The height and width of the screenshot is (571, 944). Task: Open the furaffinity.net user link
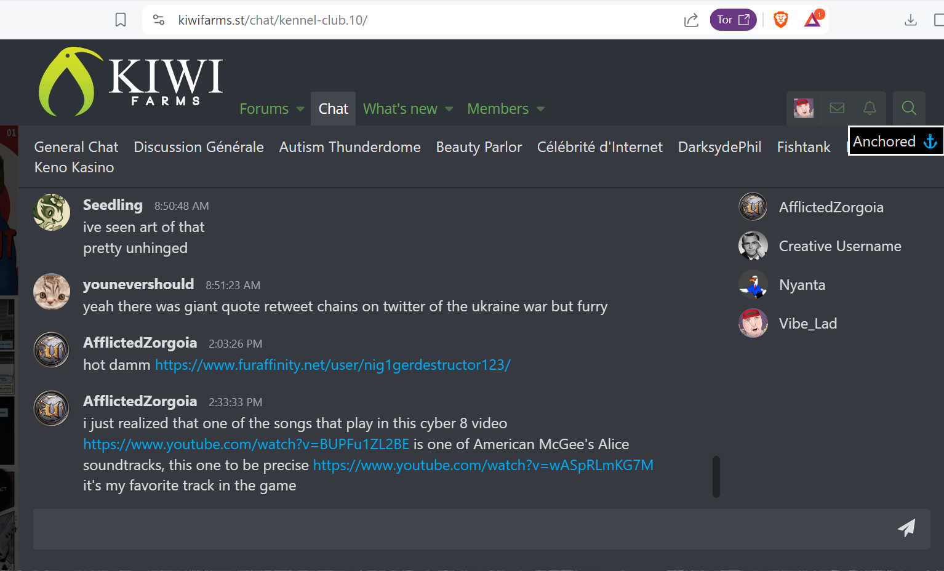coord(332,365)
